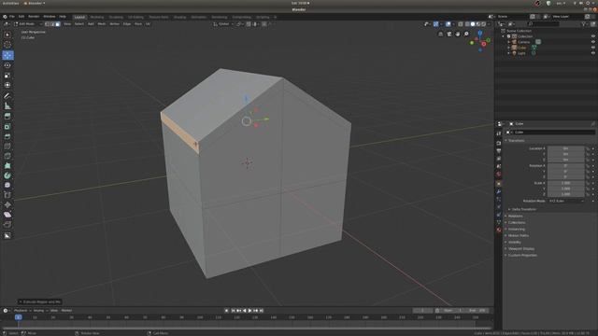598x336 pixels.
Task: Select the Smooth tool
Action: point(7,185)
